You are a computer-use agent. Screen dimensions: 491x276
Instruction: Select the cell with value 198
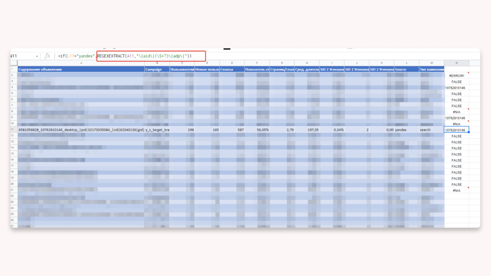[x=182, y=130]
